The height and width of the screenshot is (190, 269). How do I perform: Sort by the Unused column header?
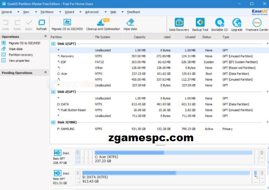[x=184, y=37]
